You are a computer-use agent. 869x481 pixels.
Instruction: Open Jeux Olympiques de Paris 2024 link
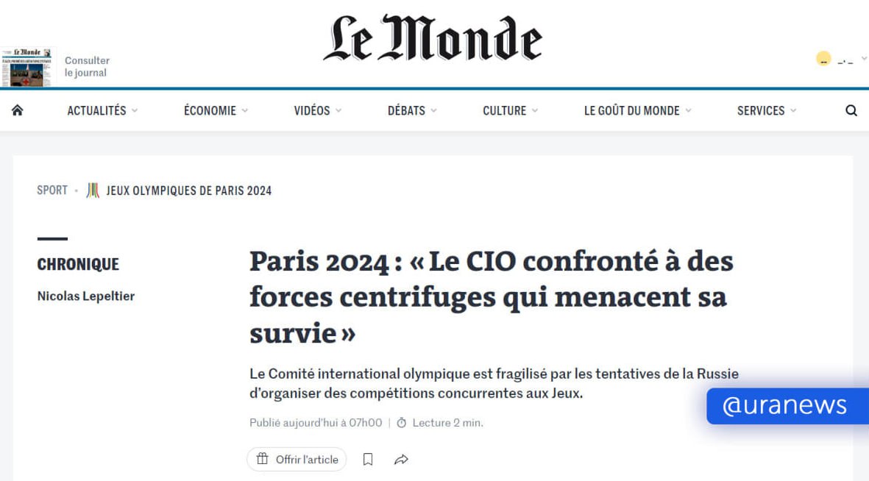pyautogui.click(x=189, y=190)
